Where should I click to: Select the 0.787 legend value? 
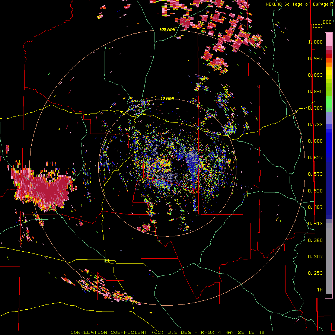click(x=315, y=108)
